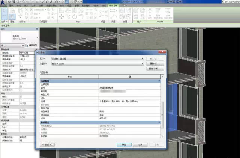
Task: Click the 成本 value field showing 400.00
Action: [128, 119]
